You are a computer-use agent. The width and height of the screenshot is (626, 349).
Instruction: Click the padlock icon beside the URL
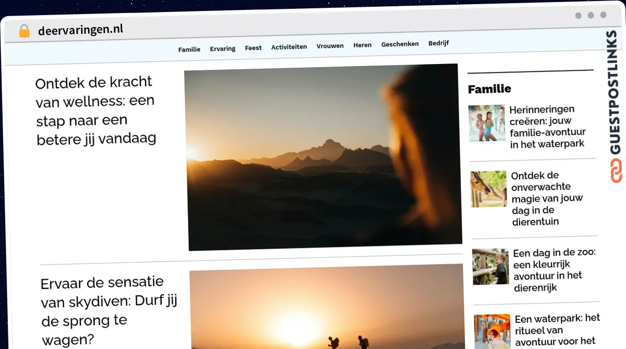coord(24,31)
